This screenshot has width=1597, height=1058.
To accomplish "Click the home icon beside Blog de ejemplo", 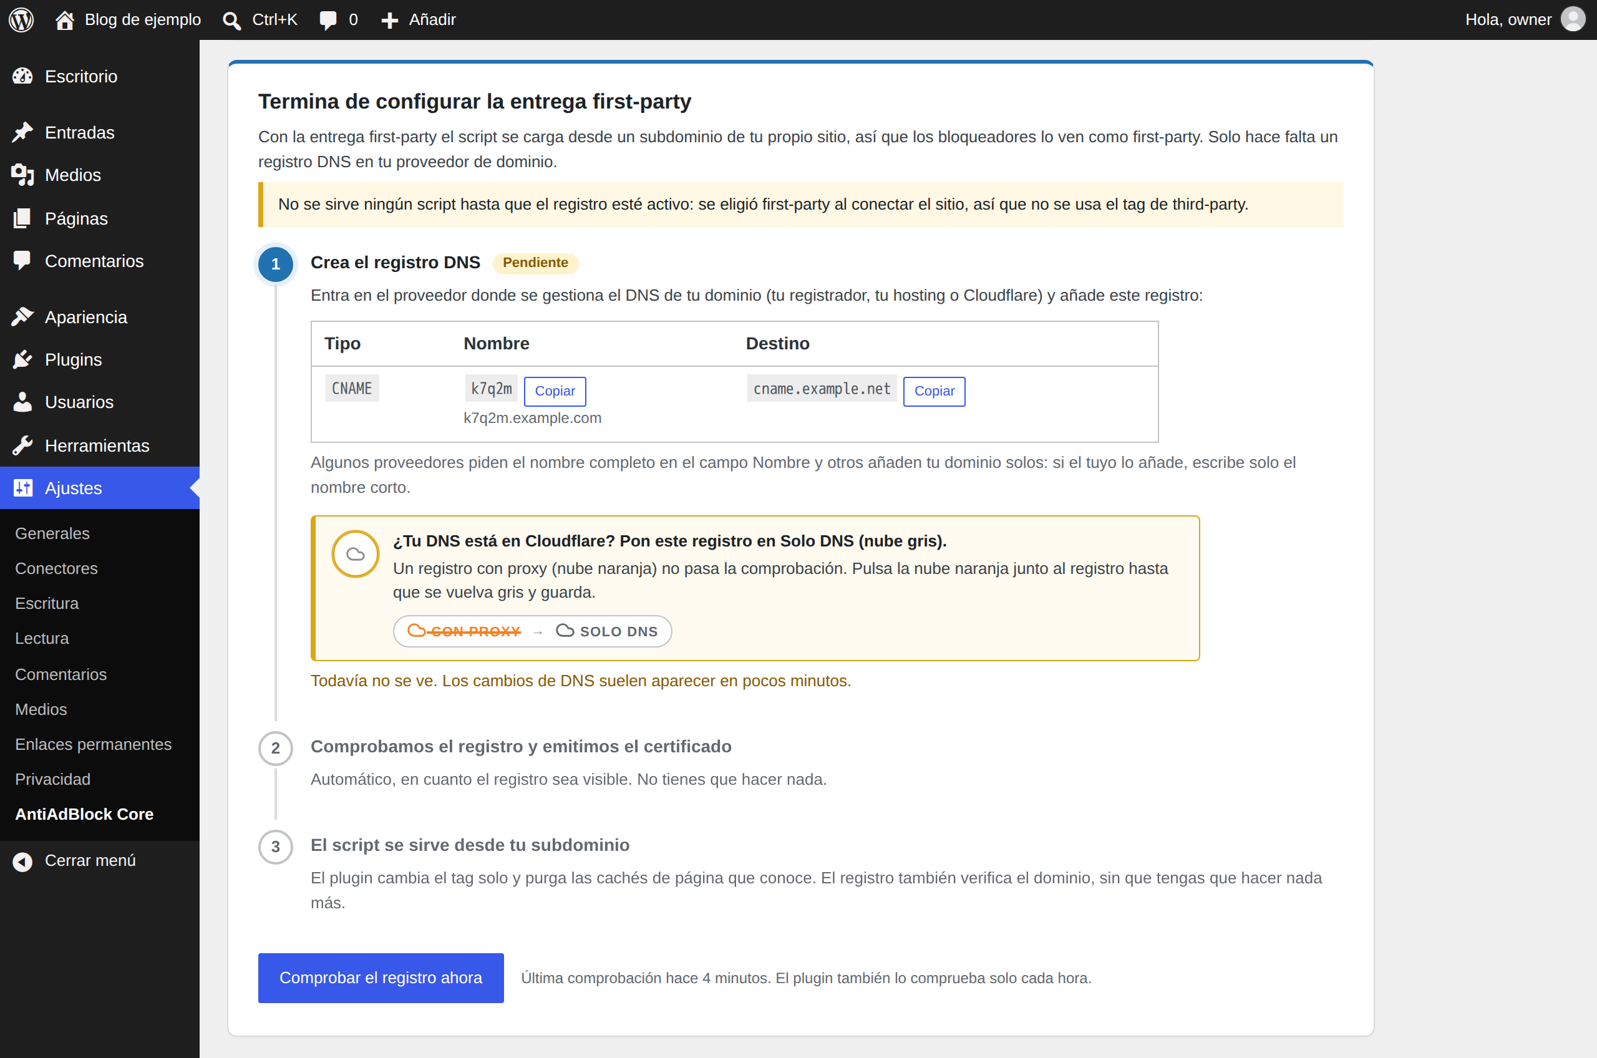I will pos(65,20).
